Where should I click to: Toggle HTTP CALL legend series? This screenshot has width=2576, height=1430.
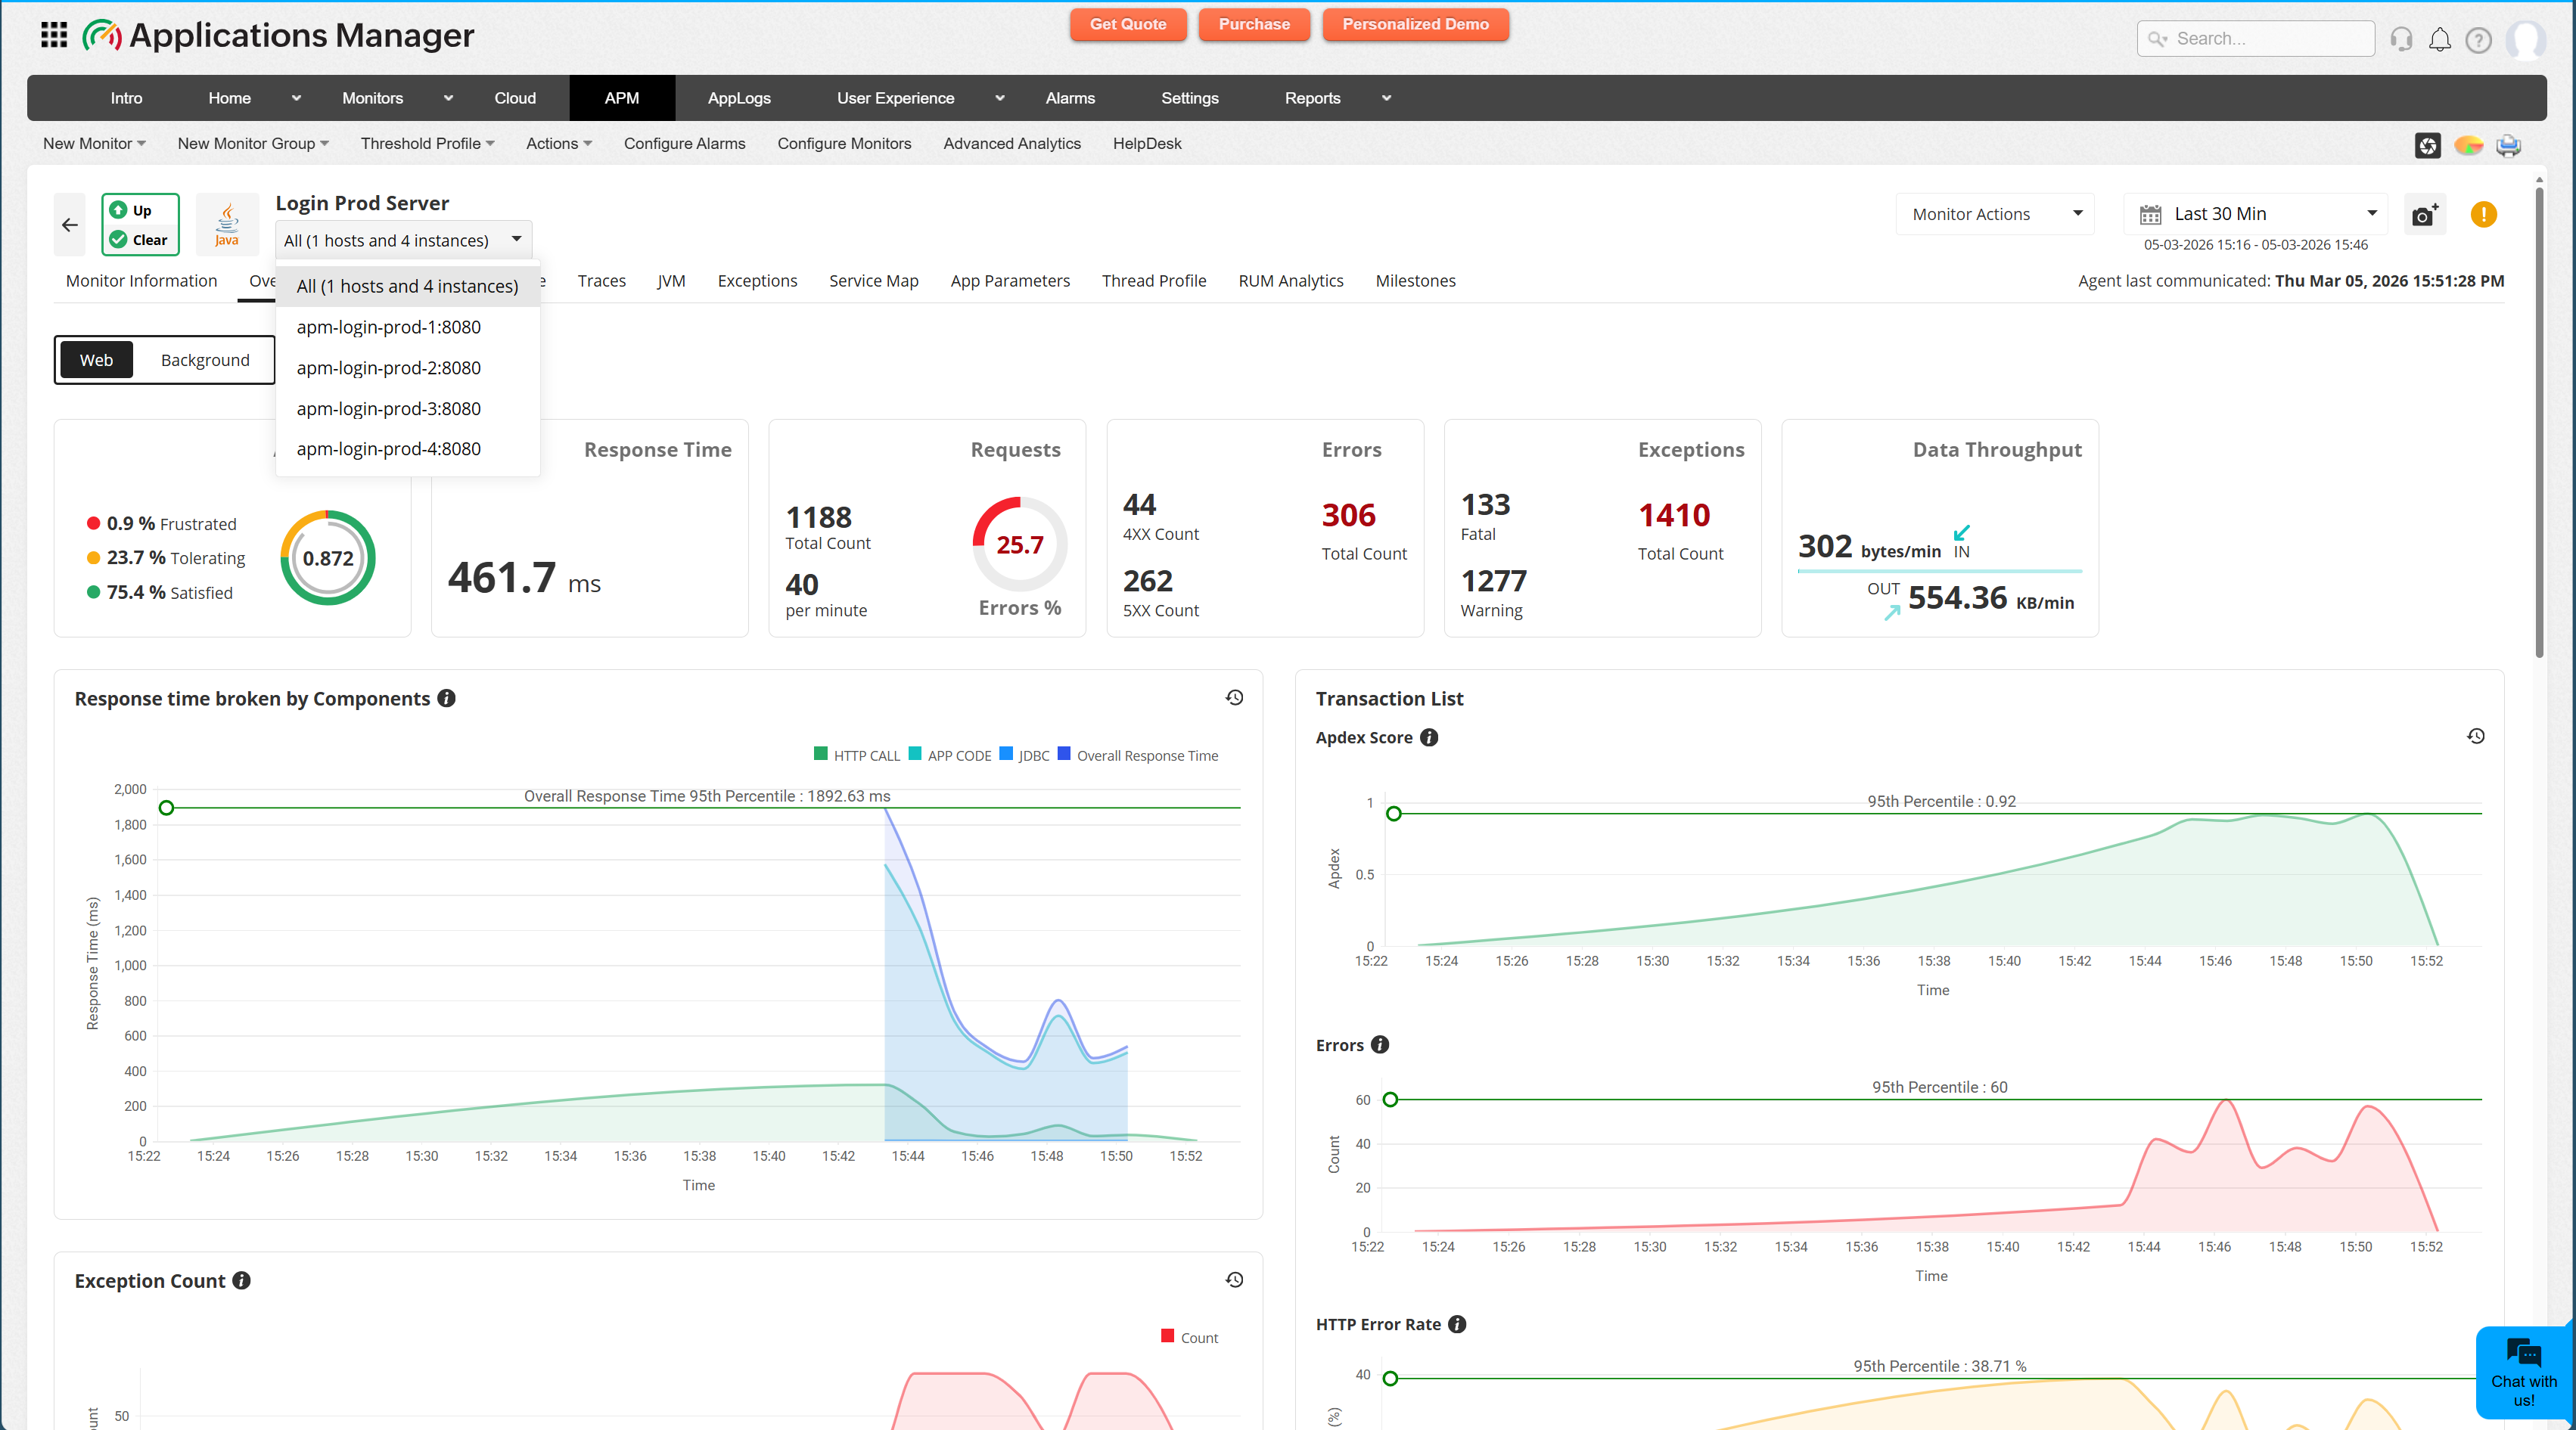tap(857, 755)
